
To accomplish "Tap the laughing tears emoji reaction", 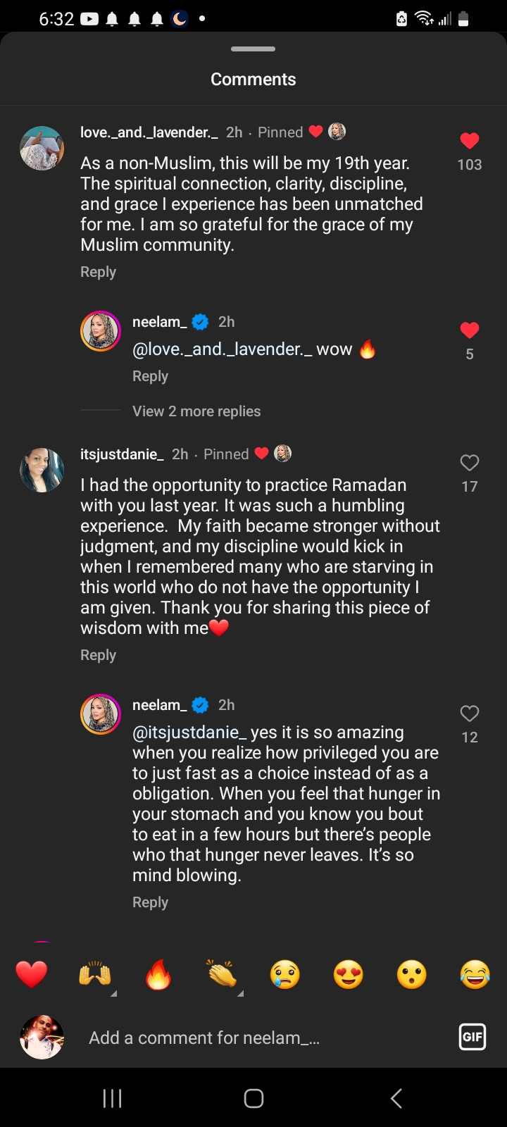I will pyautogui.click(x=475, y=975).
